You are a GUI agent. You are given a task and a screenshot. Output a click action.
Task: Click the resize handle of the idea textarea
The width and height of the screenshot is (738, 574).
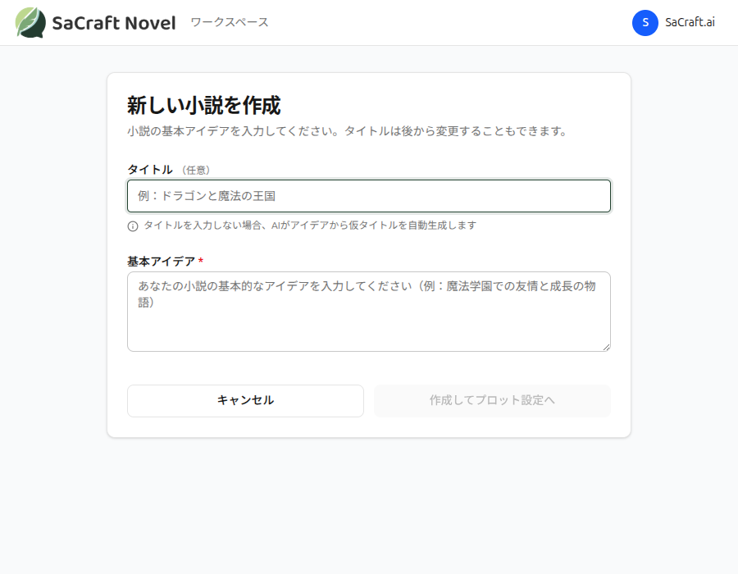tap(607, 348)
